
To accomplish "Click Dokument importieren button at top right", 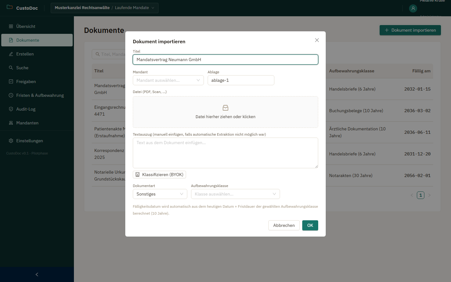I will pyautogui.click(x=410, y=30).
